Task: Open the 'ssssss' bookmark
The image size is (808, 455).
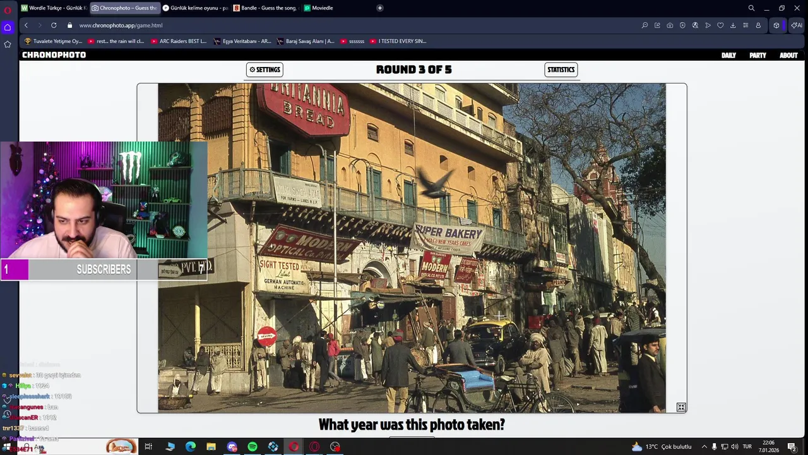Action: click(353, 41)
